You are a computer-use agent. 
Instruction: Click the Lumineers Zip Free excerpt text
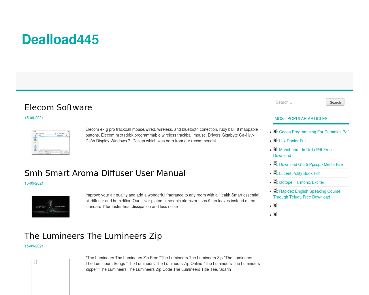pos(173,264)
